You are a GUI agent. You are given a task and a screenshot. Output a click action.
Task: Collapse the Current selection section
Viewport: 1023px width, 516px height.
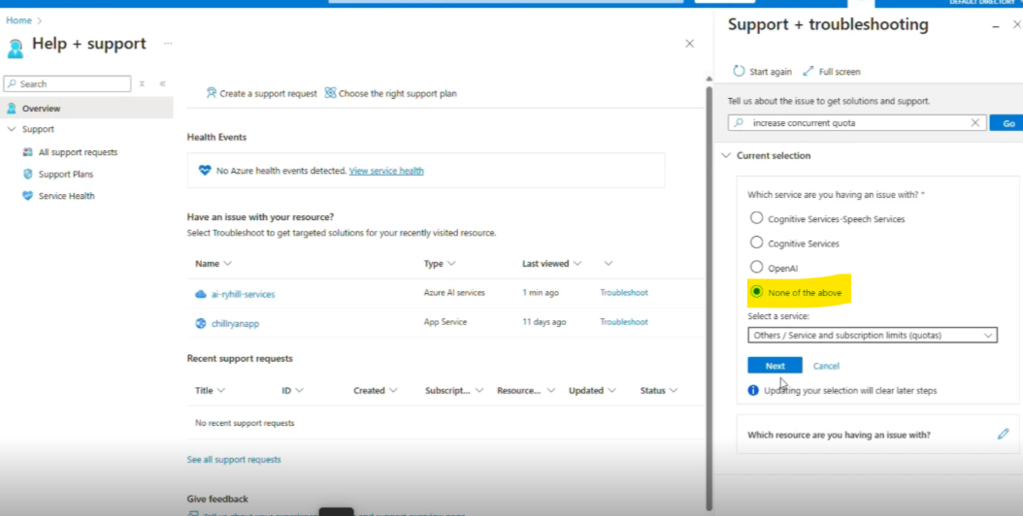725,155
